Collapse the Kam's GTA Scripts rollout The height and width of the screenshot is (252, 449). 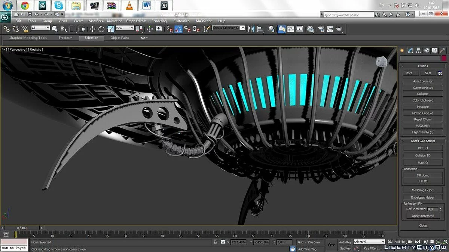pyautogui.click(x=424, y=141)
